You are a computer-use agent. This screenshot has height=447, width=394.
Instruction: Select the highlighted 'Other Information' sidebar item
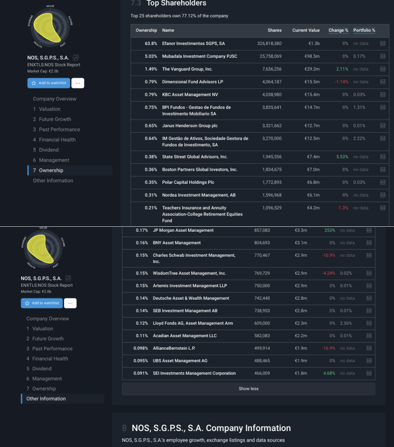coord(63,399)
